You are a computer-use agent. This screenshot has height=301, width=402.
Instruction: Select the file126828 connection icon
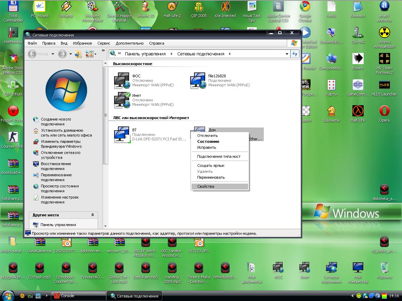(x=198, y=80)
